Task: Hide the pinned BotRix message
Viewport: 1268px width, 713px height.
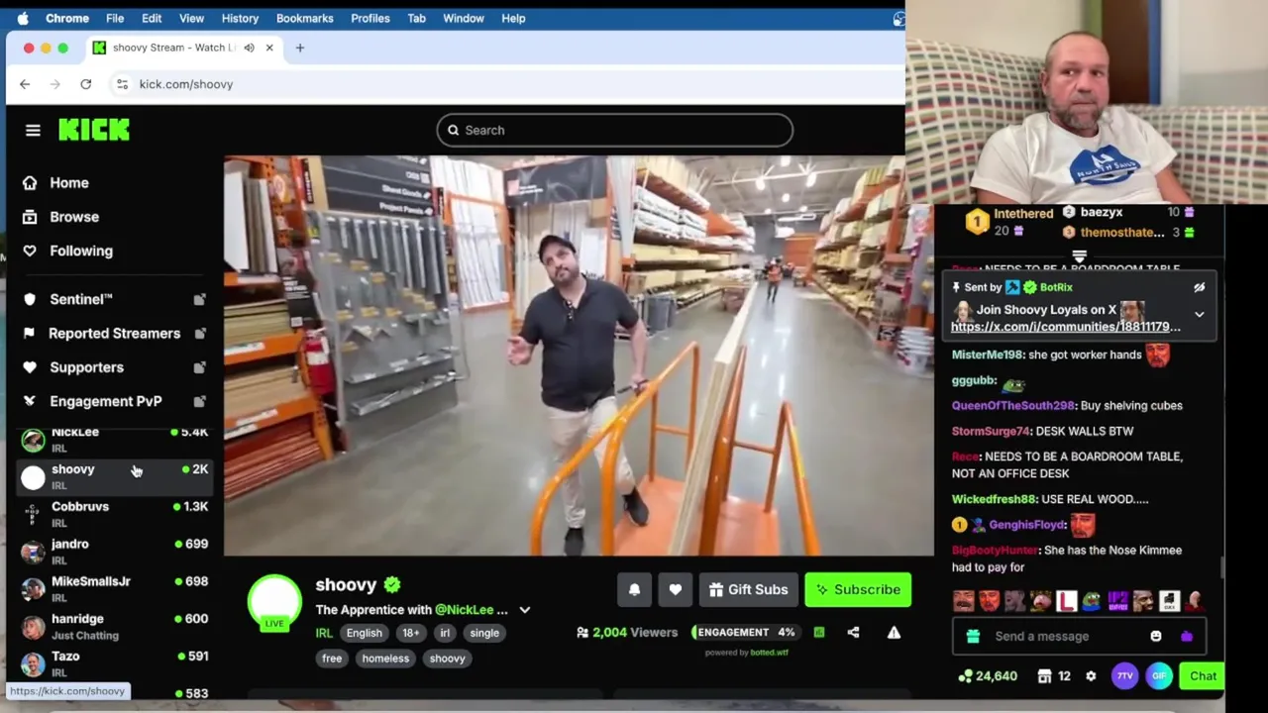Action: (x=1199, y=287)
